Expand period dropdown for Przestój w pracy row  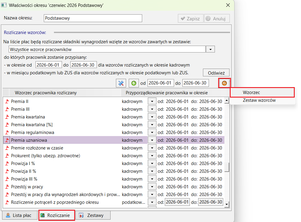tap(152, 186)
